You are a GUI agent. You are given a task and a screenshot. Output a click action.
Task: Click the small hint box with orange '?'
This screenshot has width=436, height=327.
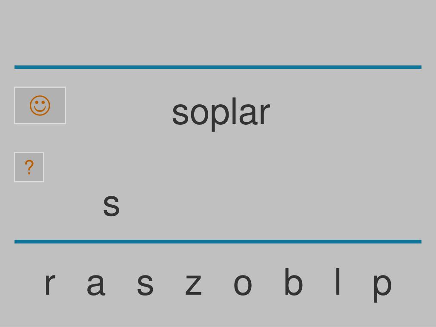click(x=29, y=167)
